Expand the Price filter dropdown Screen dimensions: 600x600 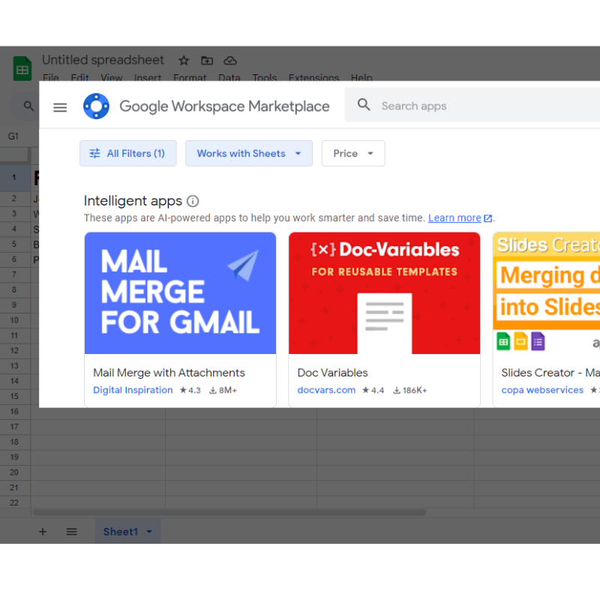[x=353, y=154]
